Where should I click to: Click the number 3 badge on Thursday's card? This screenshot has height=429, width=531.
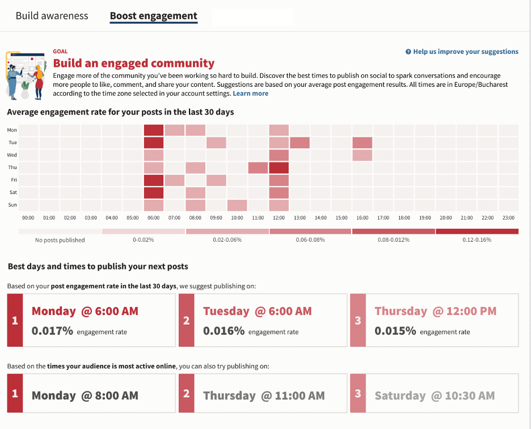358,320
